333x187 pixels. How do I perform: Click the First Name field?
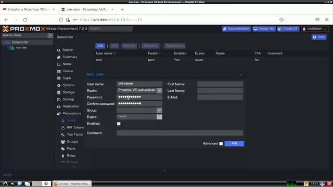click(x=220, y=84)
